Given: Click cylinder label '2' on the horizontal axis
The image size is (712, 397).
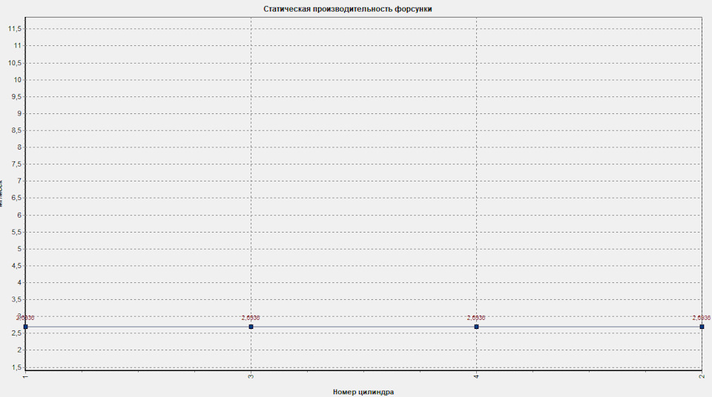Looking at the screenshot, I should [702, 376].
